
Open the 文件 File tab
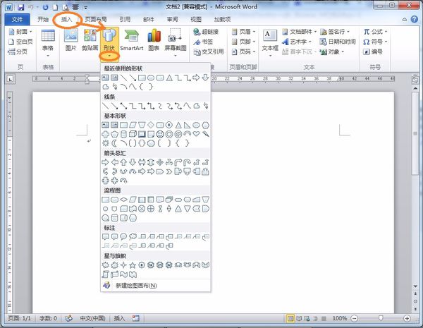(x=17, y=19)
